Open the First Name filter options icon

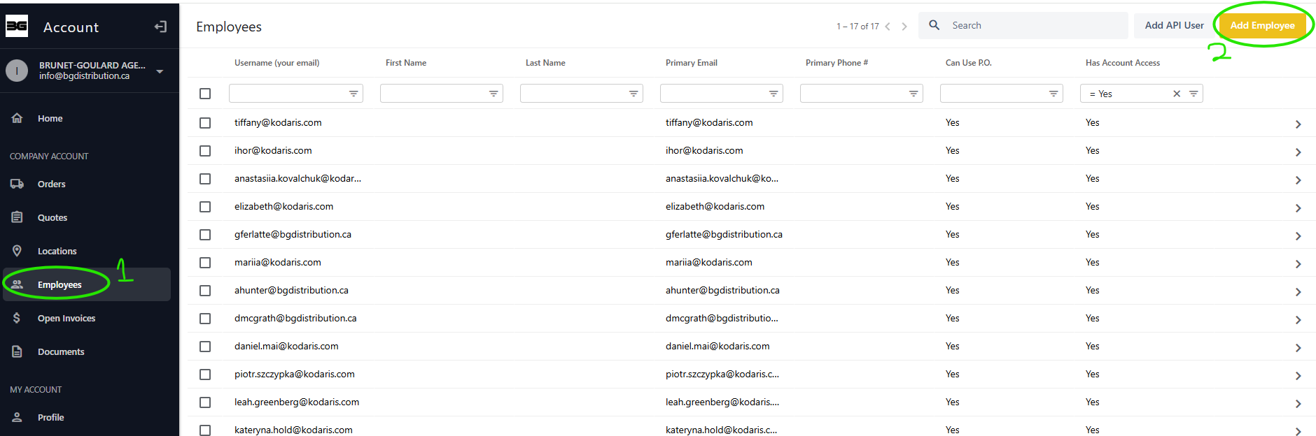tap(493, 94)
